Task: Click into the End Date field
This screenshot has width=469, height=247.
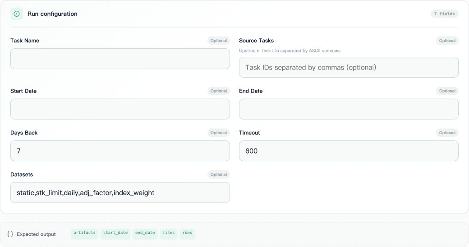Action: pos(349,109)
